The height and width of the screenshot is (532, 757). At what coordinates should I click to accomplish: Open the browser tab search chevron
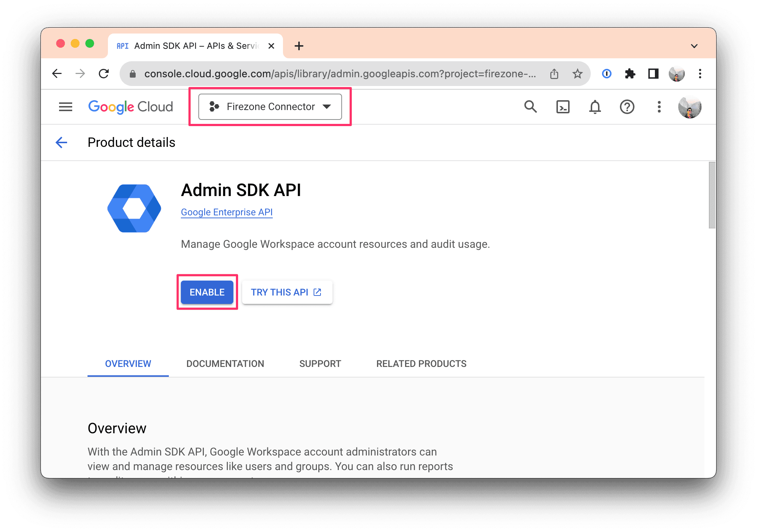(x=694, y=46)
